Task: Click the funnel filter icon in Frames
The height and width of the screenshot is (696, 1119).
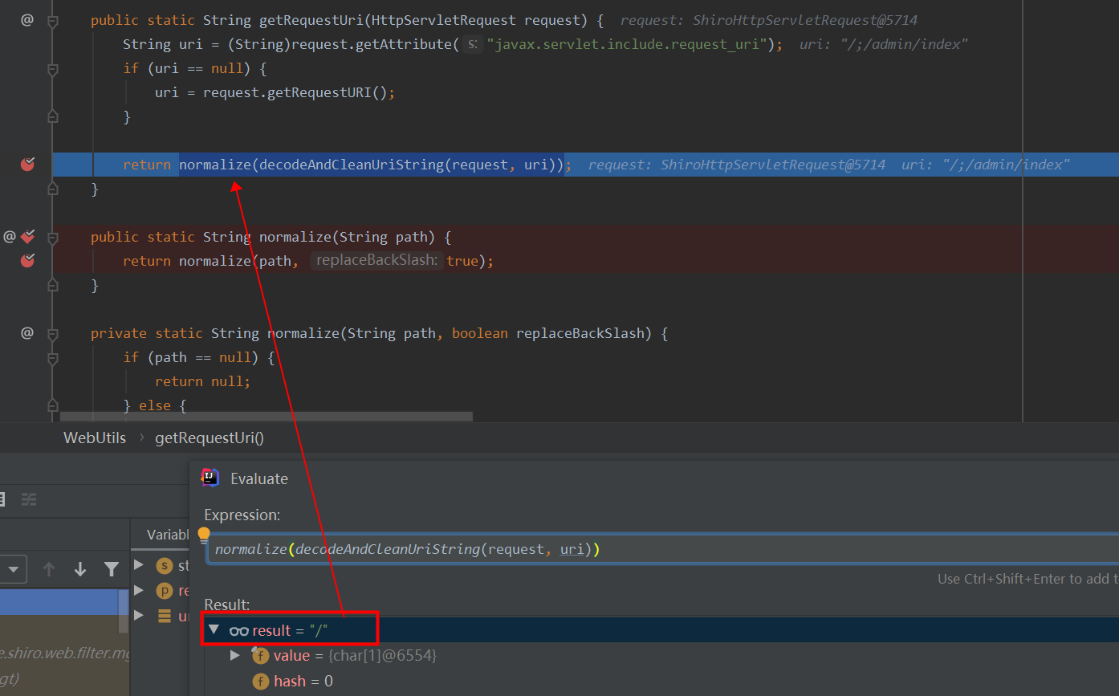Action: (112, 569)
